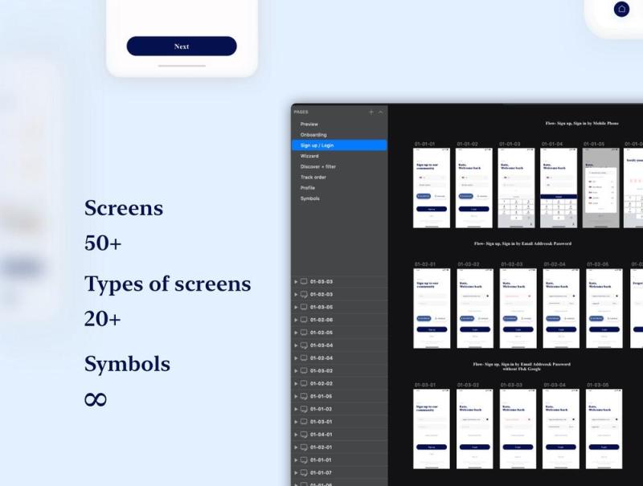
Task: Collapse the Pages panel with the chevron icon
Action: [x=380, y=112]
